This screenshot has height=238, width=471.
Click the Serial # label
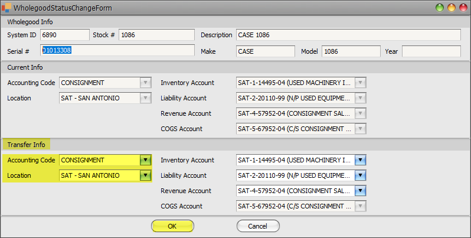[x=18, y=51]
